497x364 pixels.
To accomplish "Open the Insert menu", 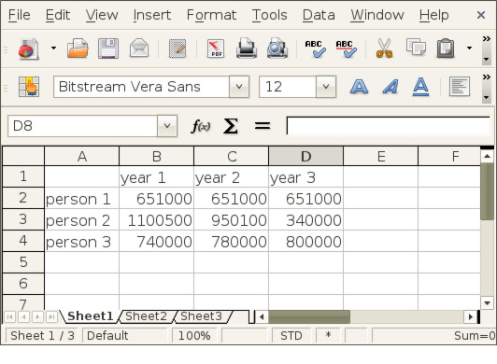I will tap(152, 15).
